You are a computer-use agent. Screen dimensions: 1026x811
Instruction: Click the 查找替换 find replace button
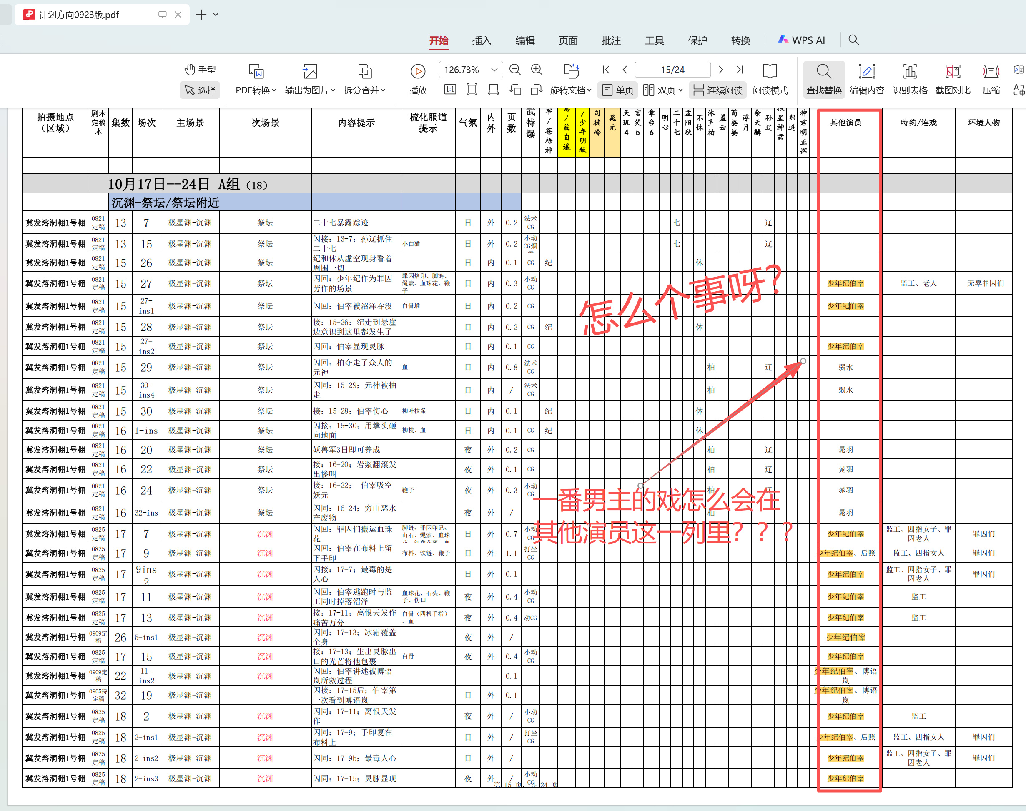point(824,78)
